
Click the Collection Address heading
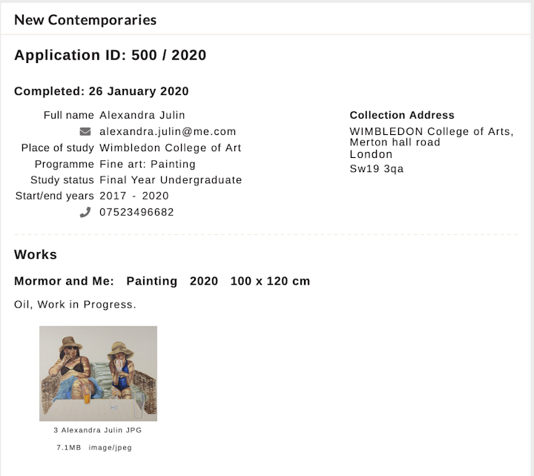pos(402,115)
